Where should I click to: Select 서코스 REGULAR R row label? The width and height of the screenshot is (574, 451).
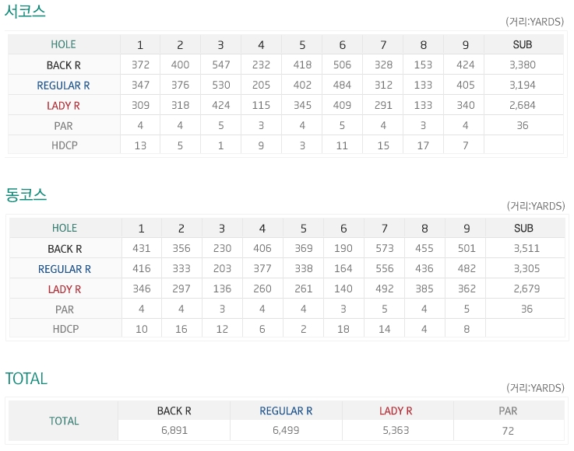pyautogui.click(x=63, y=86)
